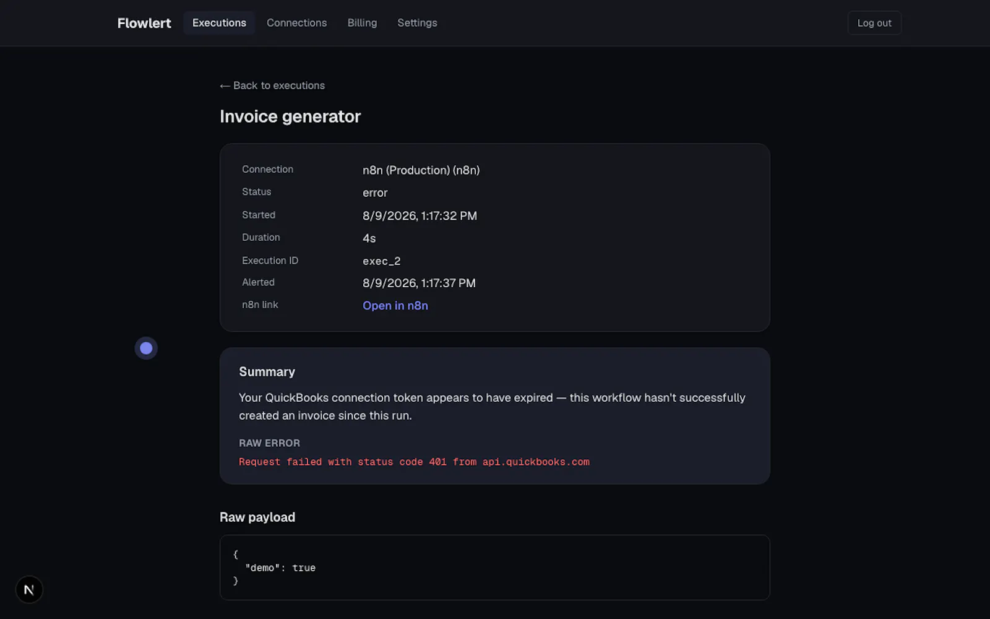Click the Started field label
Viewport: 990px width, 619px height.
(x=259, y=215)
